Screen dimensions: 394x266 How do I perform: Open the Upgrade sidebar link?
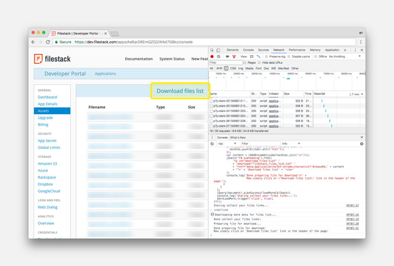coord(45,118)
